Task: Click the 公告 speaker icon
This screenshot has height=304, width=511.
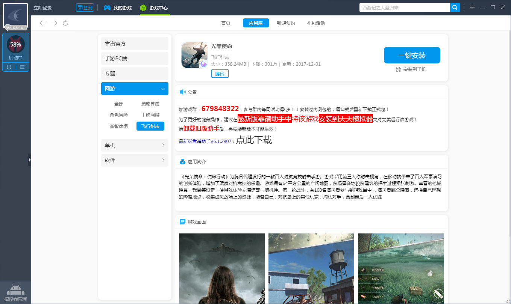Action: click(182, 92)
